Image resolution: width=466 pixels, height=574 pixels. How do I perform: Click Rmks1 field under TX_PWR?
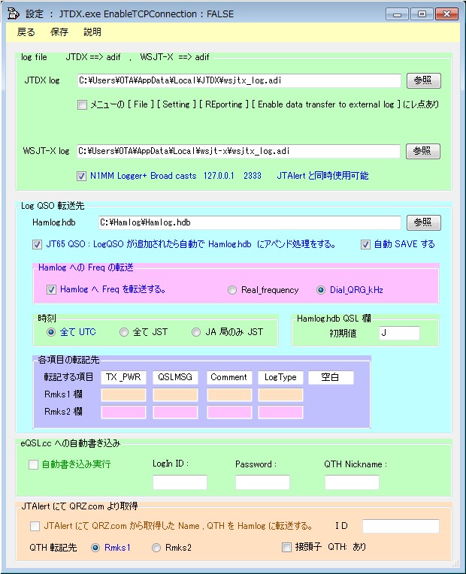pyautogui.click(x=123, y=395)
